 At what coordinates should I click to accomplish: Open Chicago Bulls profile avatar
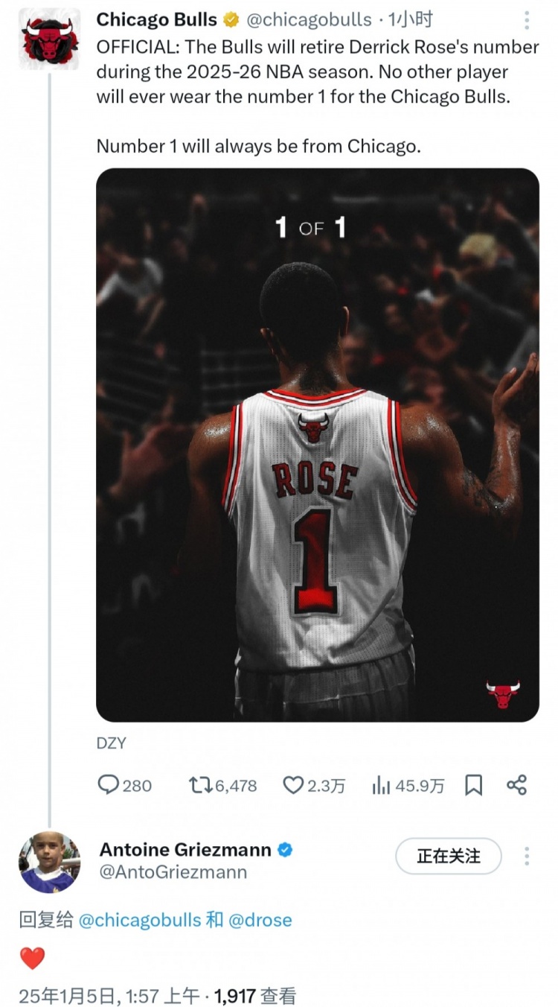click(x=49, y=39)
